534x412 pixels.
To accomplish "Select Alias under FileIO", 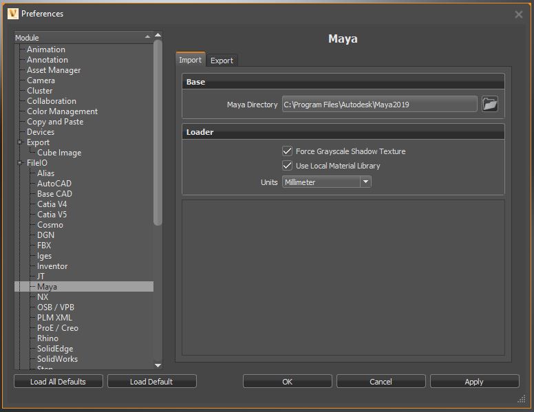I will [45, 173].
